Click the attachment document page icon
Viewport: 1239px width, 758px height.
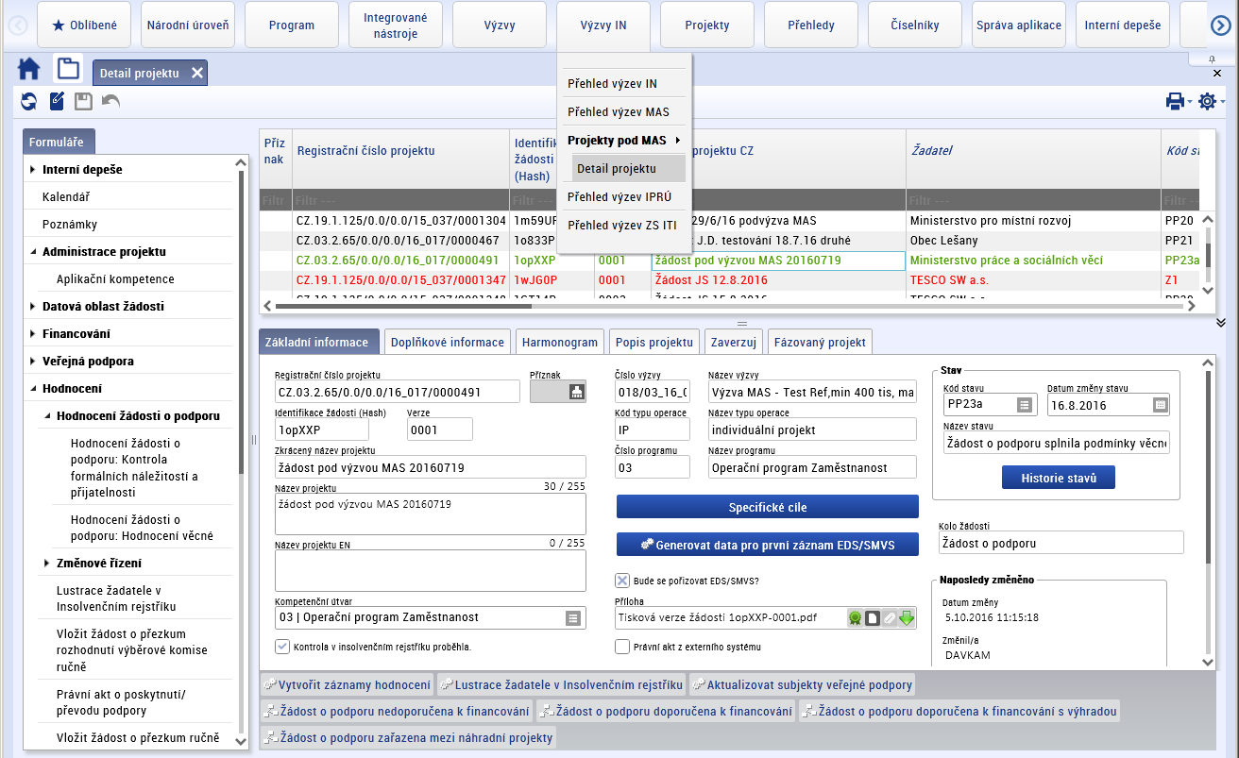coord(873,618)
